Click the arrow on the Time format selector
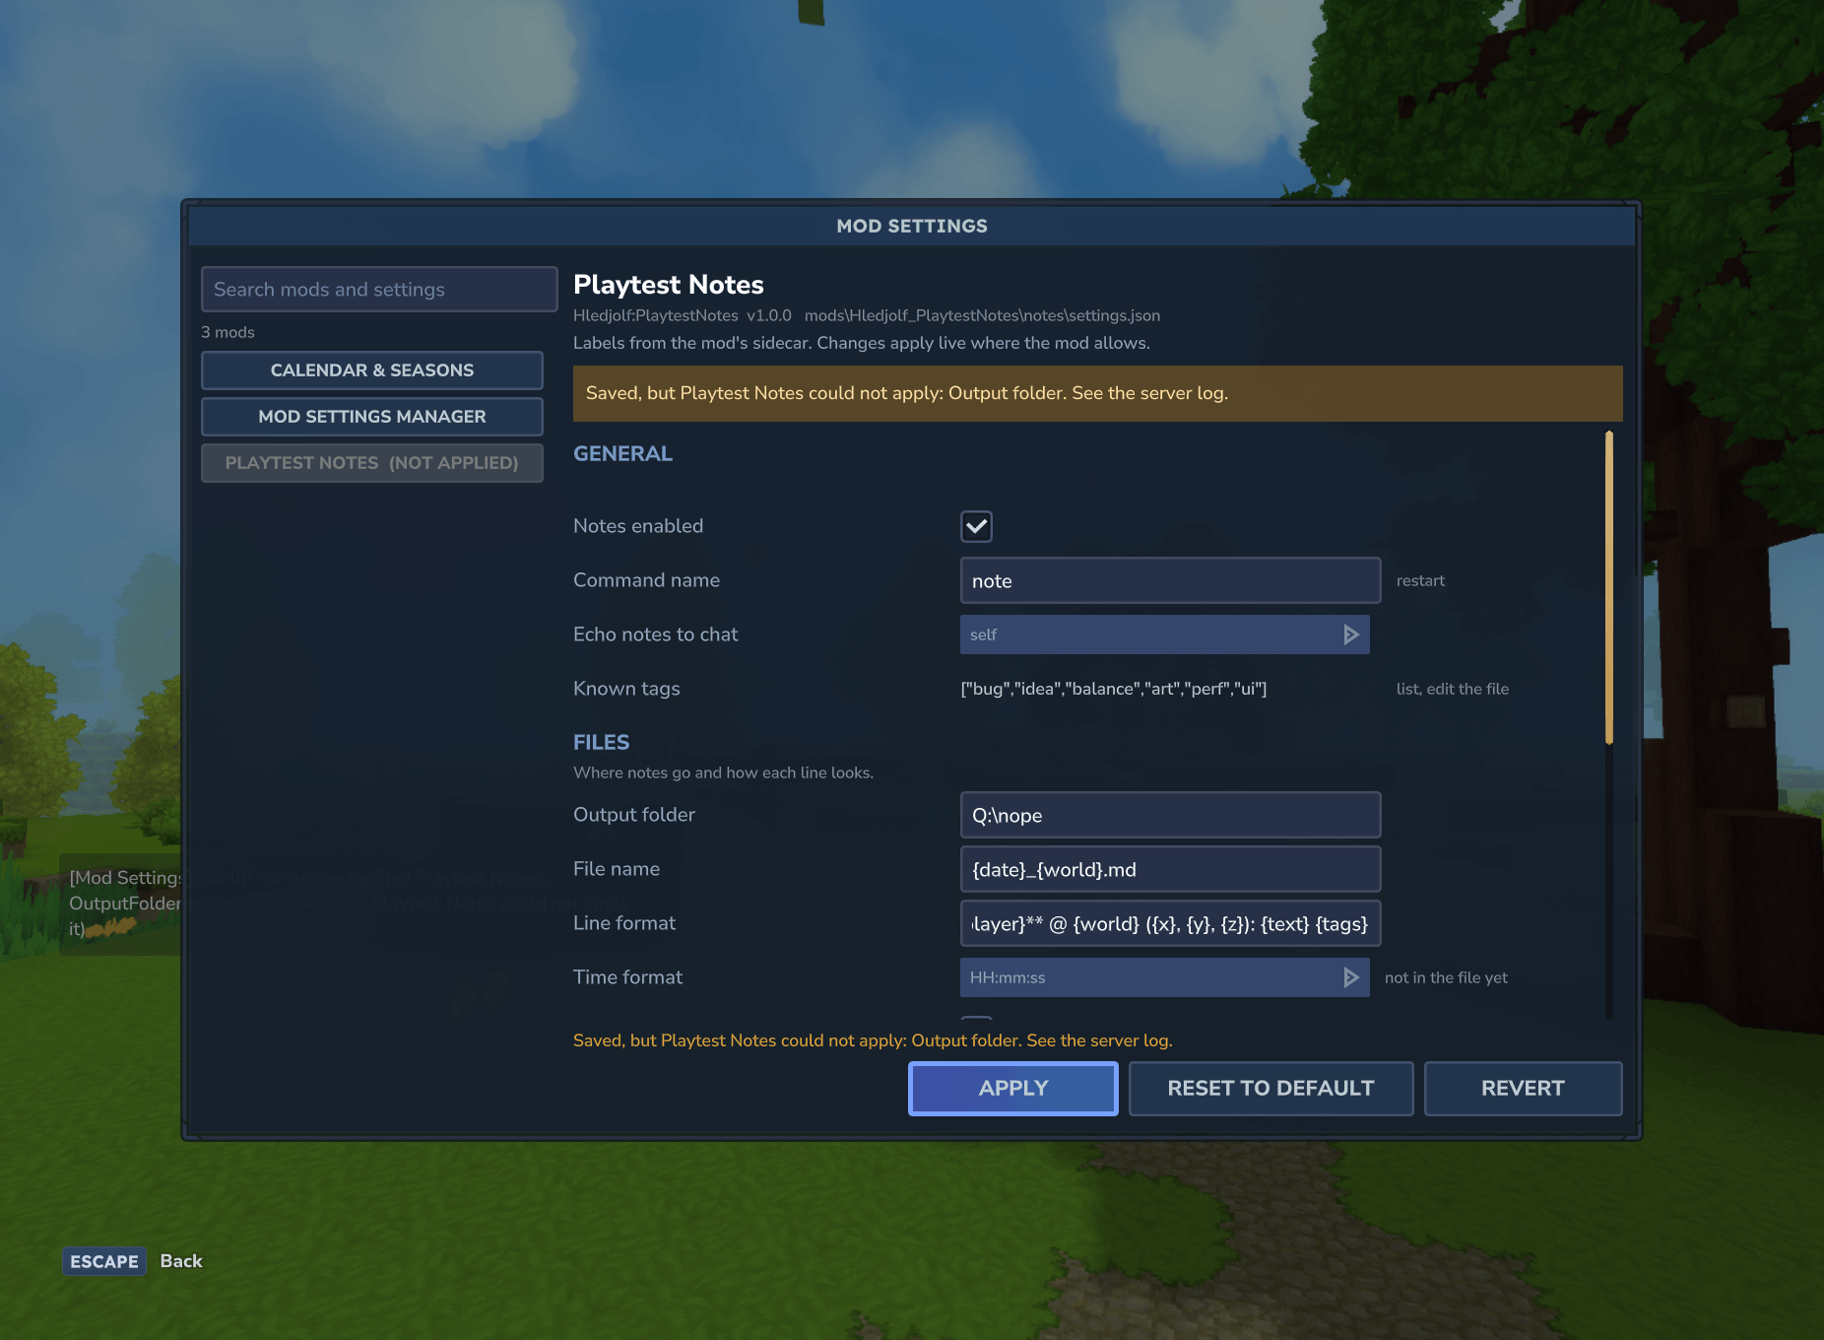 pyautogui.click(x=1351, y=977)
